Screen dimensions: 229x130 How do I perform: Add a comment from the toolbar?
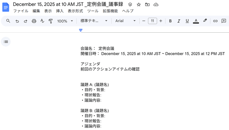tap(224, 21)
